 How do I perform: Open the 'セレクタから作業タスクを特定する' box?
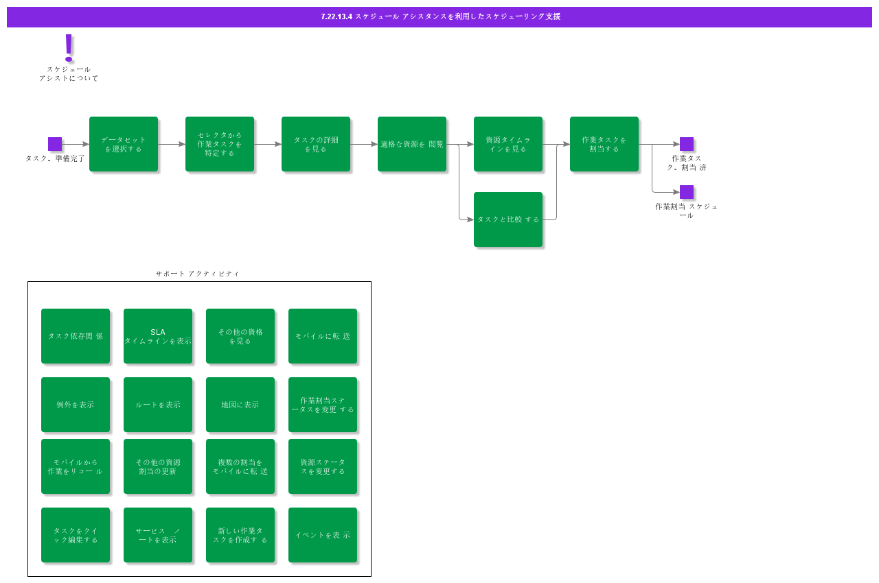coord(220,144)
